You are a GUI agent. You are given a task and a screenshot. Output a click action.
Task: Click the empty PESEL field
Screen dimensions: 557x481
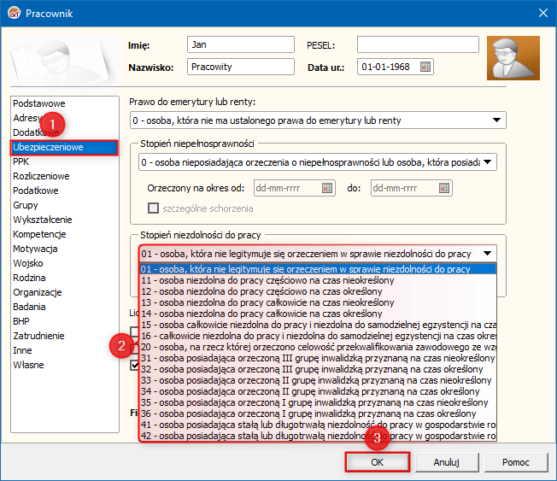click(418, 44)
